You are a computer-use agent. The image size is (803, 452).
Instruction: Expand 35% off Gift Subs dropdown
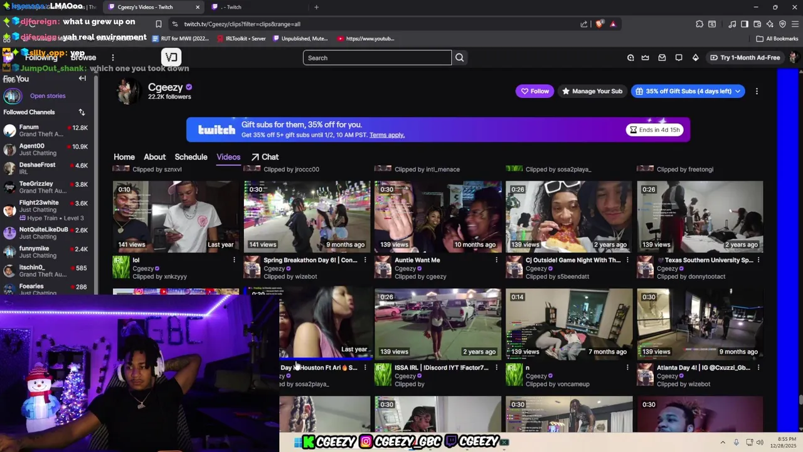738,91
